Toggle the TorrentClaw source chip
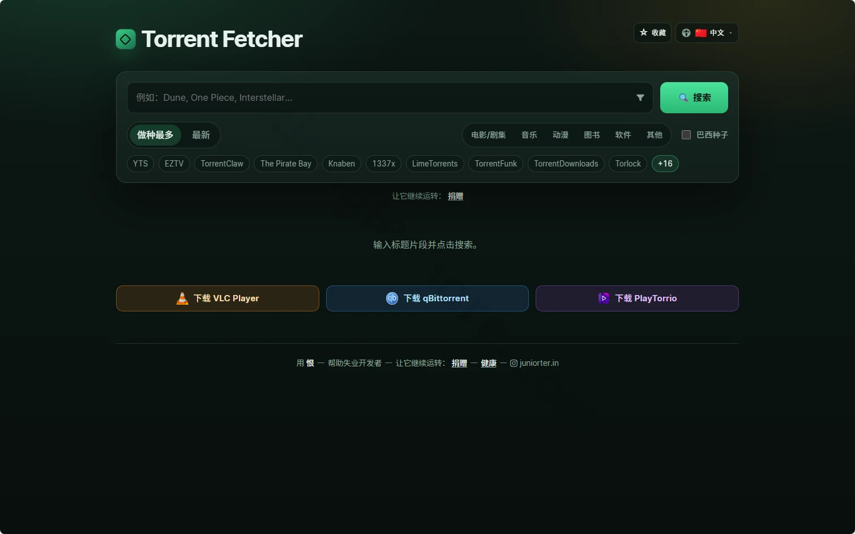 [222, 164]
